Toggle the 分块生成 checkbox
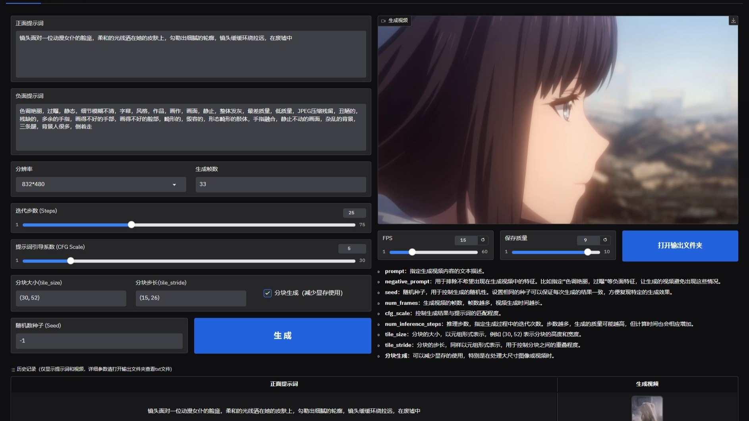Image resolution: width=749 pixels, height=421 pixels. pyautogui.click(x=267, y=293)
